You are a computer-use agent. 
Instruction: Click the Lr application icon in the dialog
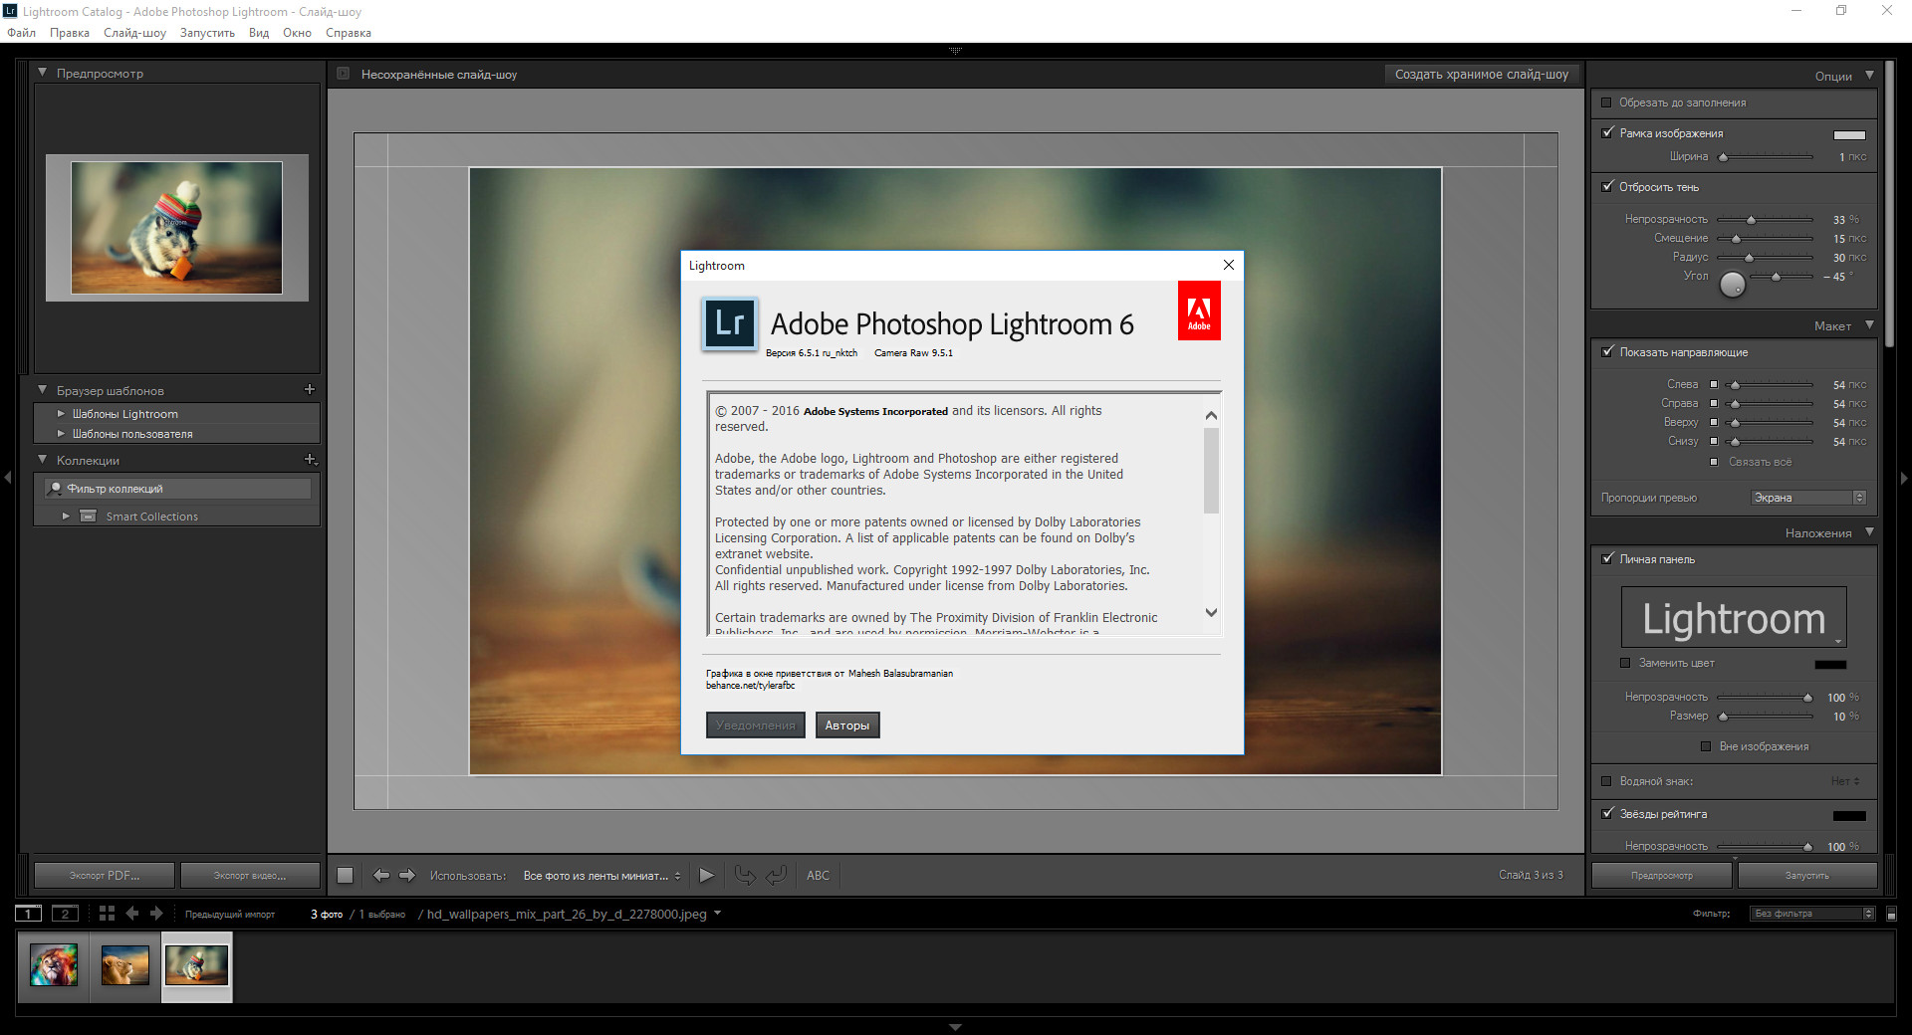730,323
